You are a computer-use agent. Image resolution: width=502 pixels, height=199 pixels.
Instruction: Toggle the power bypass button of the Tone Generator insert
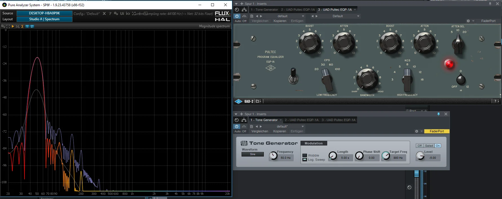[x=237, y=126]
